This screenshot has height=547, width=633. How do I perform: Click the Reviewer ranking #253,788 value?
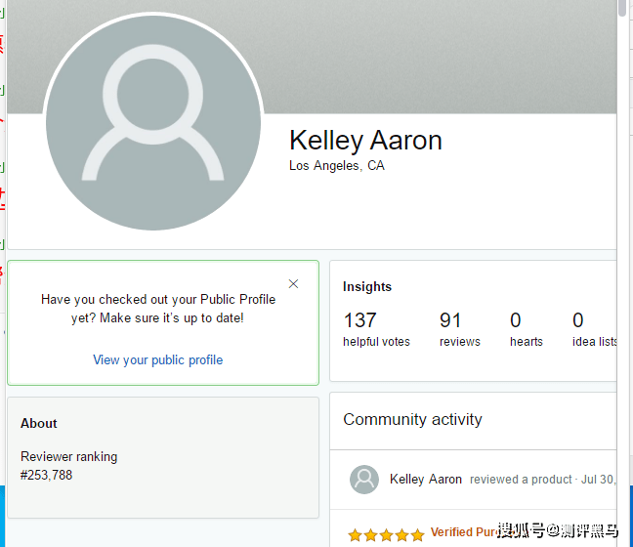(x=47, y=476)
